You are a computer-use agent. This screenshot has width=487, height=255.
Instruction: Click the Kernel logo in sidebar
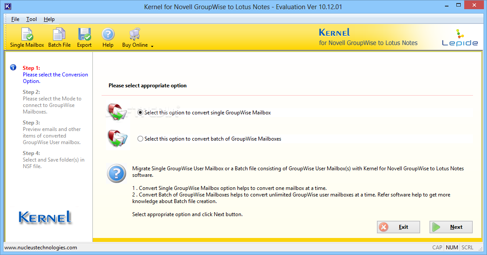pyautogui.click(x=45, y=217)
